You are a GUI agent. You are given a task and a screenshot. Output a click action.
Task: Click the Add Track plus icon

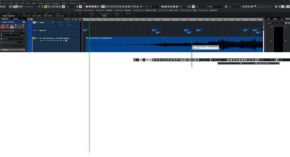point(29,19)
